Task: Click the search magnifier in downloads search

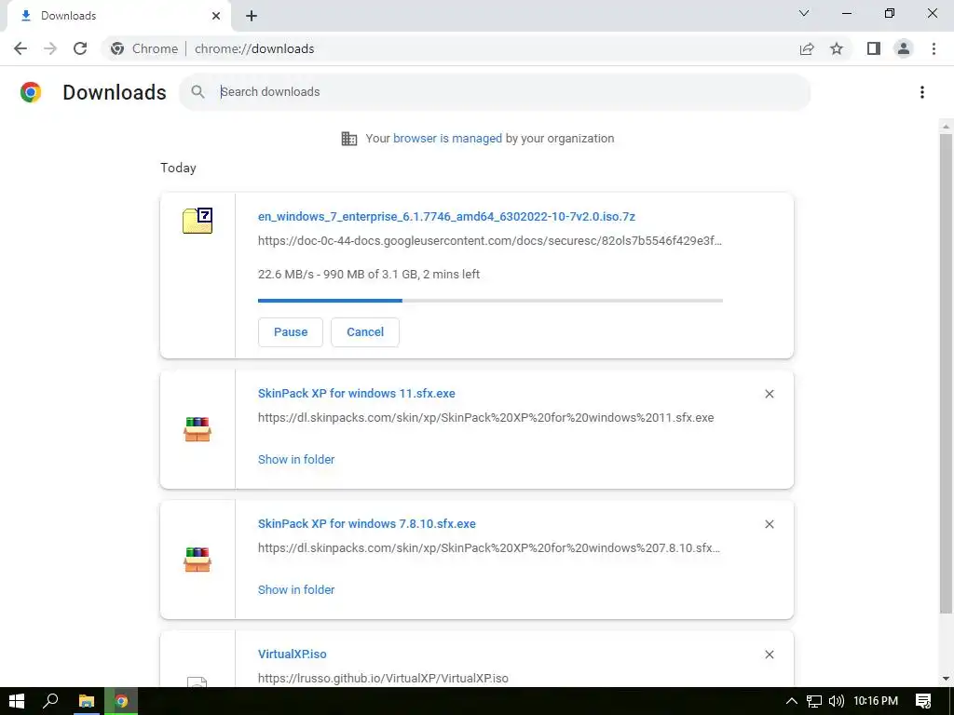Action: (198, 92)
